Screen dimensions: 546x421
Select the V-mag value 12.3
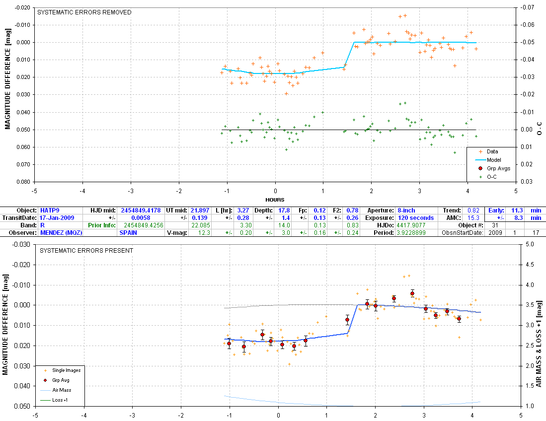click(204, 232)
